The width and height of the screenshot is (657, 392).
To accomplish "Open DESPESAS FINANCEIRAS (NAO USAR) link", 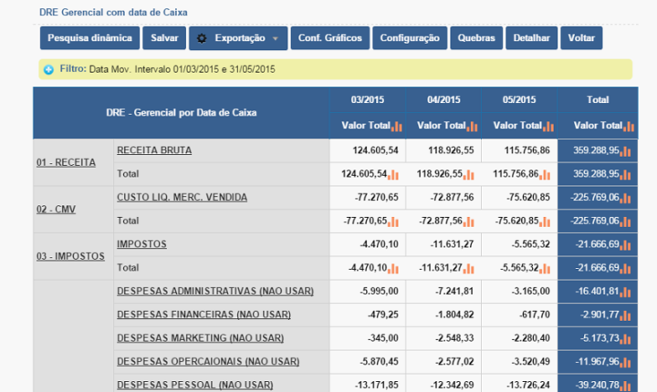I will tap(203, 315).
